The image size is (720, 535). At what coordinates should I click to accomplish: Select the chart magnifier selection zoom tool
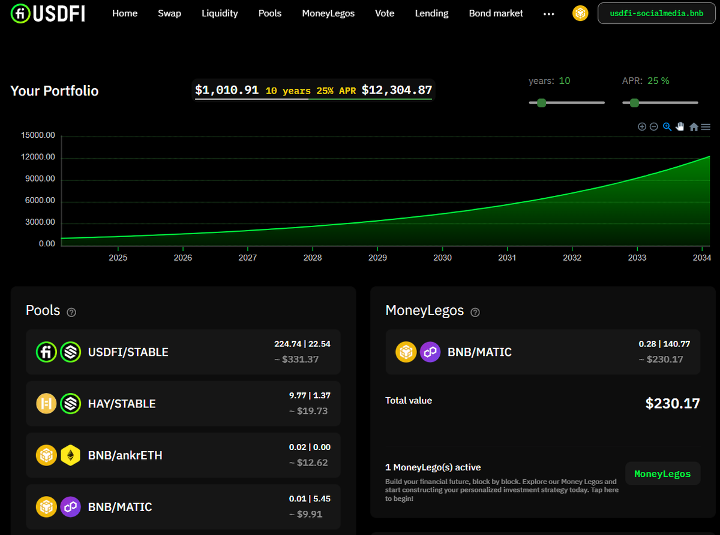point(667,126)
